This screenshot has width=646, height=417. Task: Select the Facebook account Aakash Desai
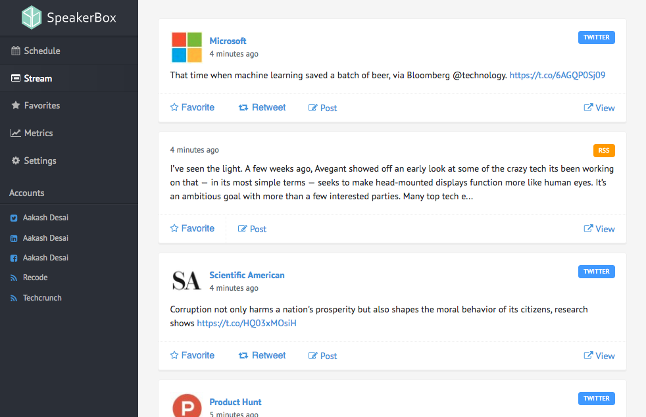[45, 258]
